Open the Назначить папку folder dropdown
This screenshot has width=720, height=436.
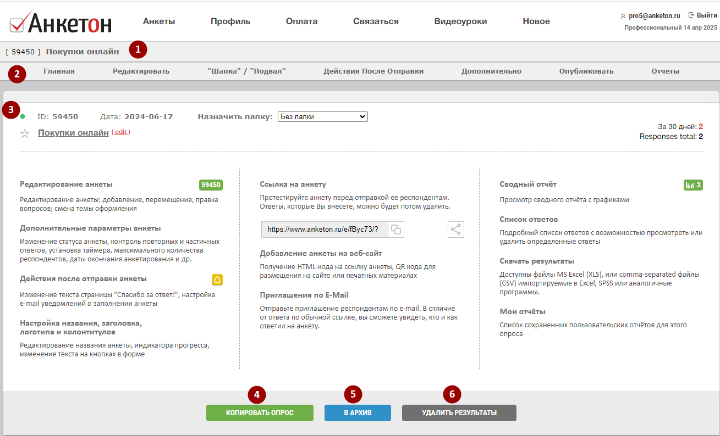pyautogui.click(x=322, y=116)
